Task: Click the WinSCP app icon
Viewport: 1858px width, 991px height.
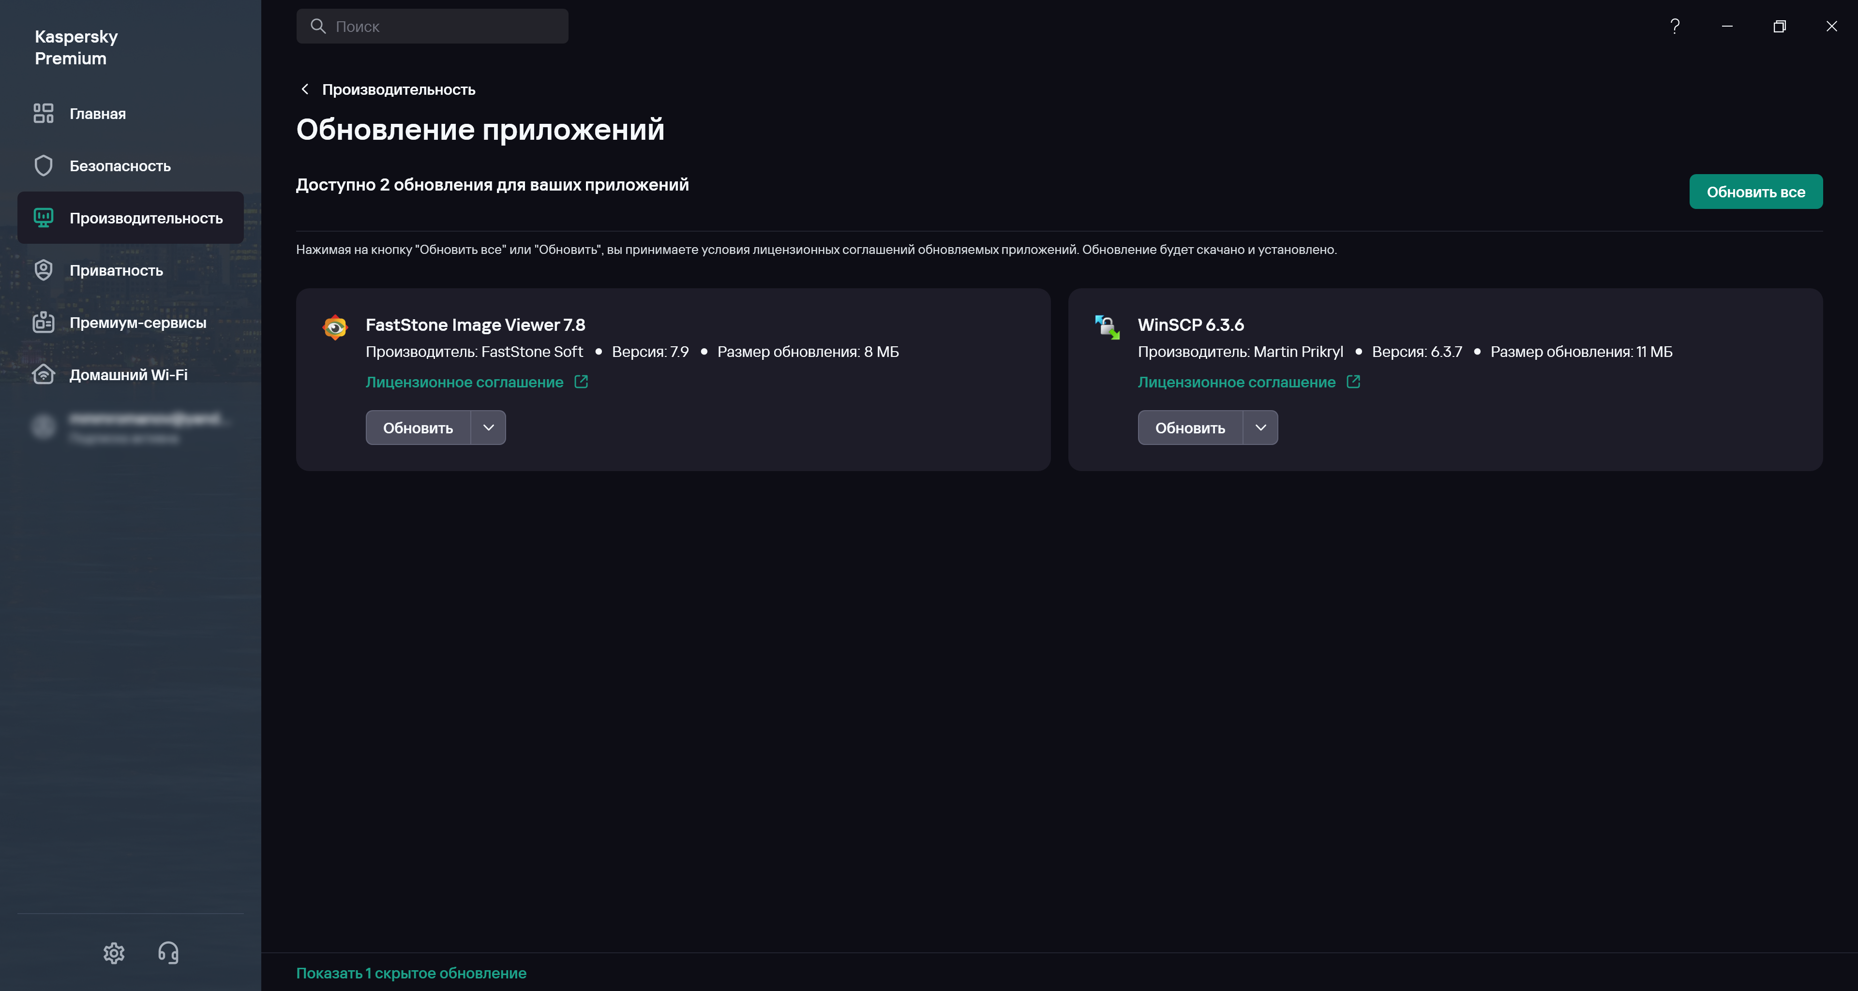Action: (1107, 327)
